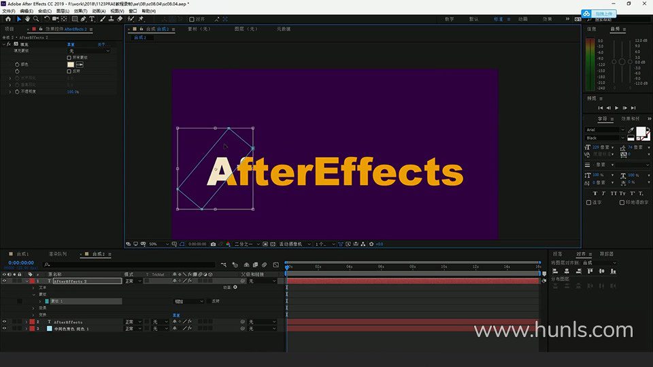
Task: Click the All Caps TT icon
Action: coord(614,194)
